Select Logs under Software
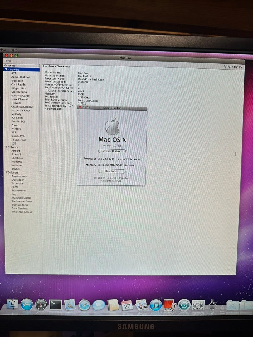253x337 pixels. 15,194
